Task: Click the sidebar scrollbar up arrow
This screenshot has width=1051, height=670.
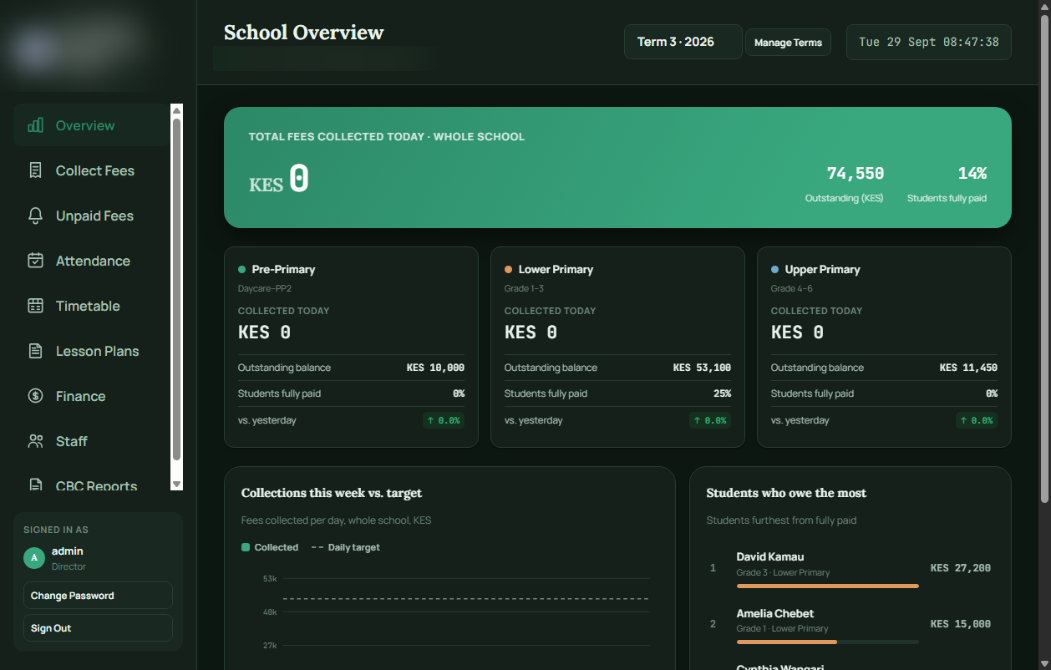Action: (176, 110)
